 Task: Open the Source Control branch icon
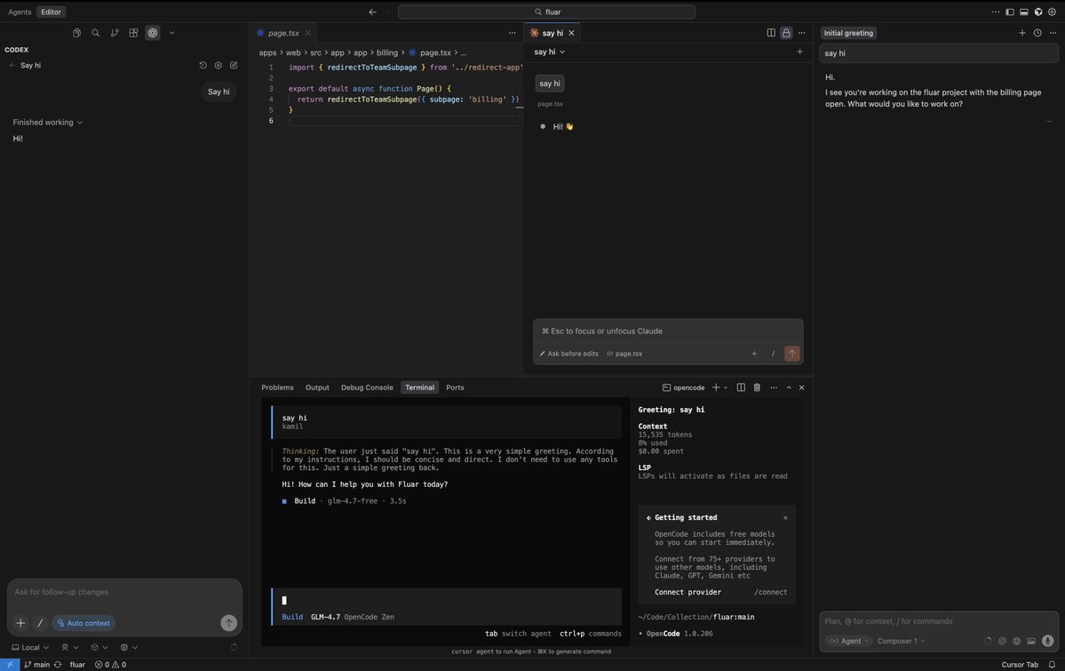(x=115, y=33)
